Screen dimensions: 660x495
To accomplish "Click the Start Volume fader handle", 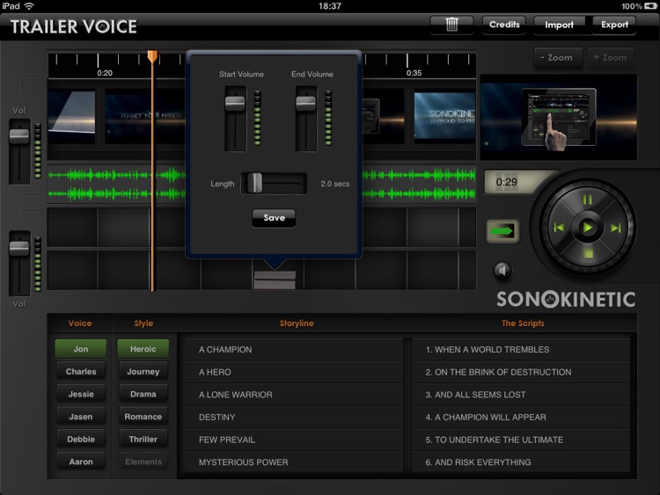I will point(235,103).
